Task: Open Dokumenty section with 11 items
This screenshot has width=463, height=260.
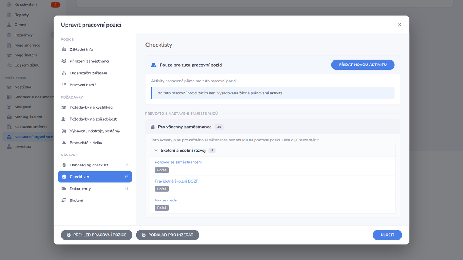Action: [95, 189]
